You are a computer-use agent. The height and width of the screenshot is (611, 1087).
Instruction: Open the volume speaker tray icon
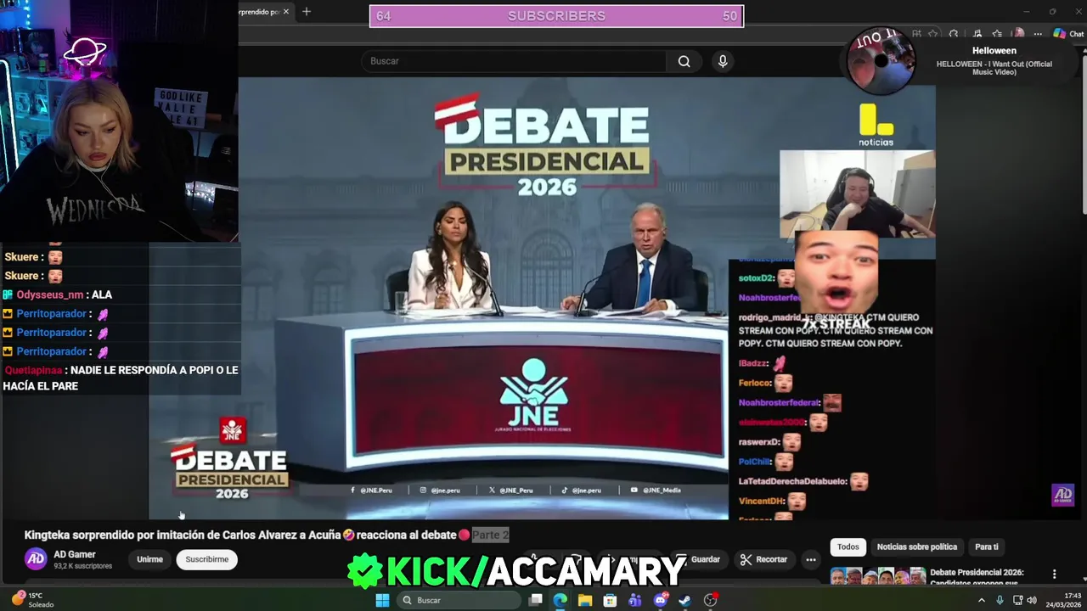tap(1032, 600)
